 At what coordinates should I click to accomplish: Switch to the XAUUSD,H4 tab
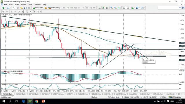tap(133, 94)
